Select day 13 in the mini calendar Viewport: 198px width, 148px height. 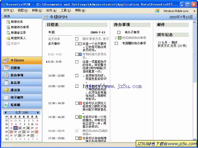click(15, 128)
